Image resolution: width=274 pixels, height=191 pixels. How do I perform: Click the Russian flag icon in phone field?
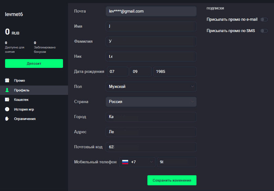[125, 162]
